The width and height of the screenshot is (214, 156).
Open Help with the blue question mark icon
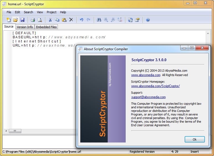click(148, 20)
